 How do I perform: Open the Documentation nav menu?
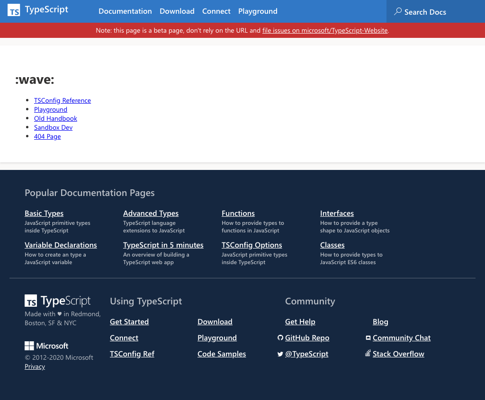tap(125, 11)
